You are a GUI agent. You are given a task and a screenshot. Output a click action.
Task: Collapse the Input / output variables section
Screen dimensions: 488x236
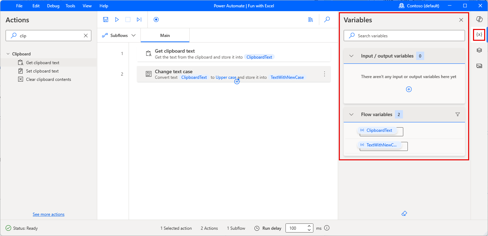tap(351, 55)
